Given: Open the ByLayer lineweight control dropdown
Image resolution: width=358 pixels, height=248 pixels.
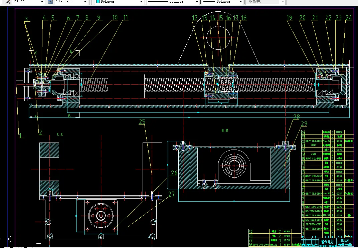Looking at the screenshot, I should (240, 2).
